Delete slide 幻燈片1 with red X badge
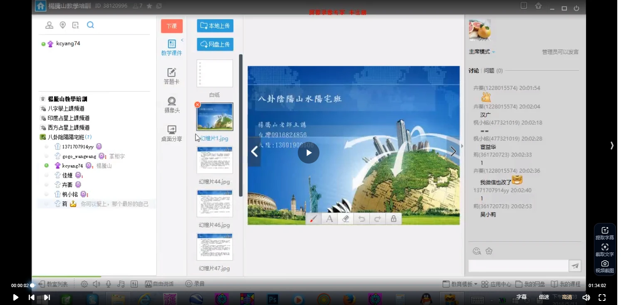Screen dimensions: 621x305 tap(198, 104)
